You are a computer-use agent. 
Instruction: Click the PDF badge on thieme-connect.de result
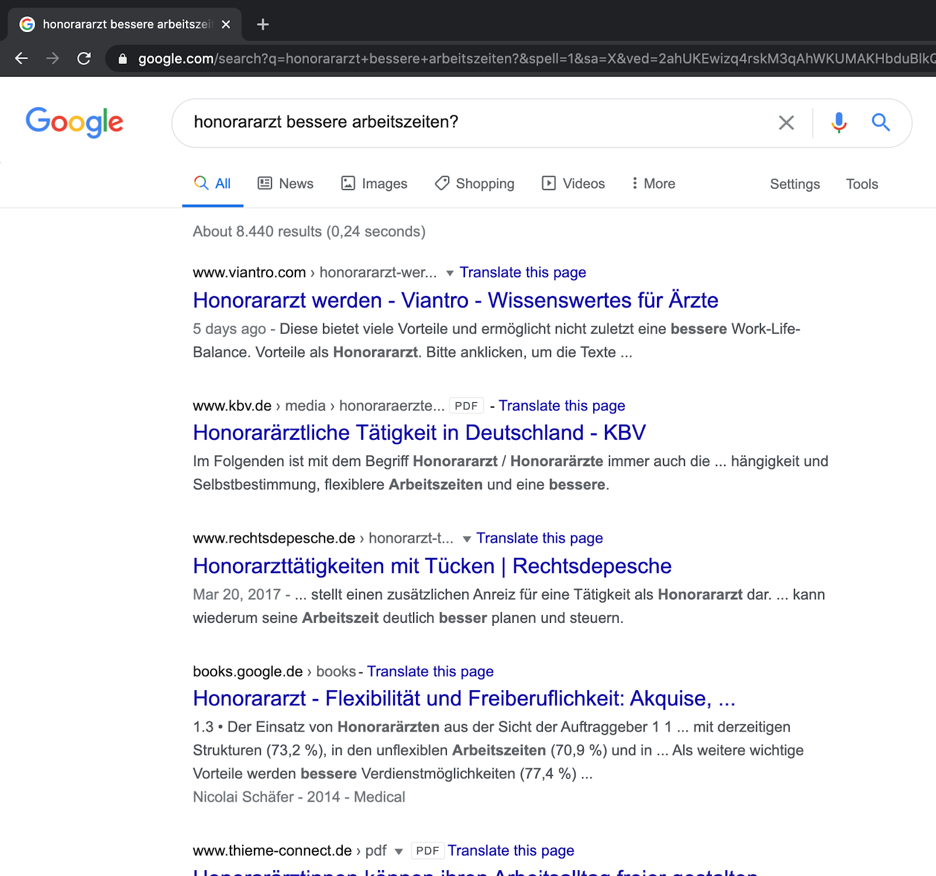428,850
